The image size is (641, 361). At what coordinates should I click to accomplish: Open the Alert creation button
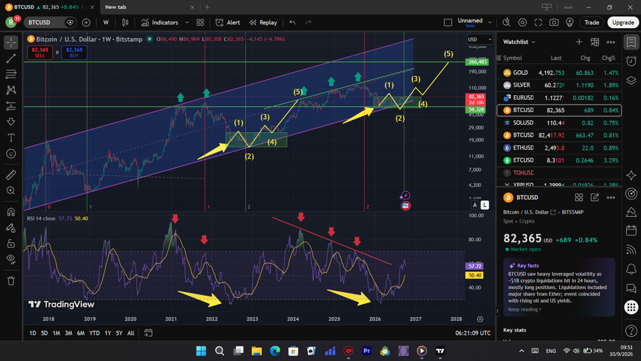(228, 23)
